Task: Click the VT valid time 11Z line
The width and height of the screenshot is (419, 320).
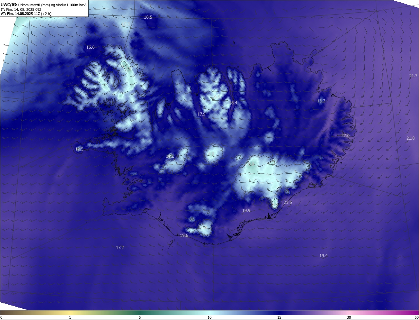Action: coord(26,13)
